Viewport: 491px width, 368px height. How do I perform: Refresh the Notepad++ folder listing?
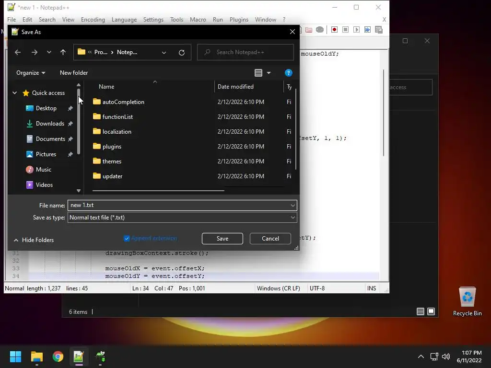click(182, 52)
